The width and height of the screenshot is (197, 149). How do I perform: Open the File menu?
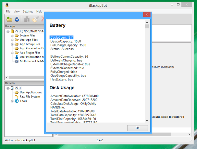(x=8, y=12)
